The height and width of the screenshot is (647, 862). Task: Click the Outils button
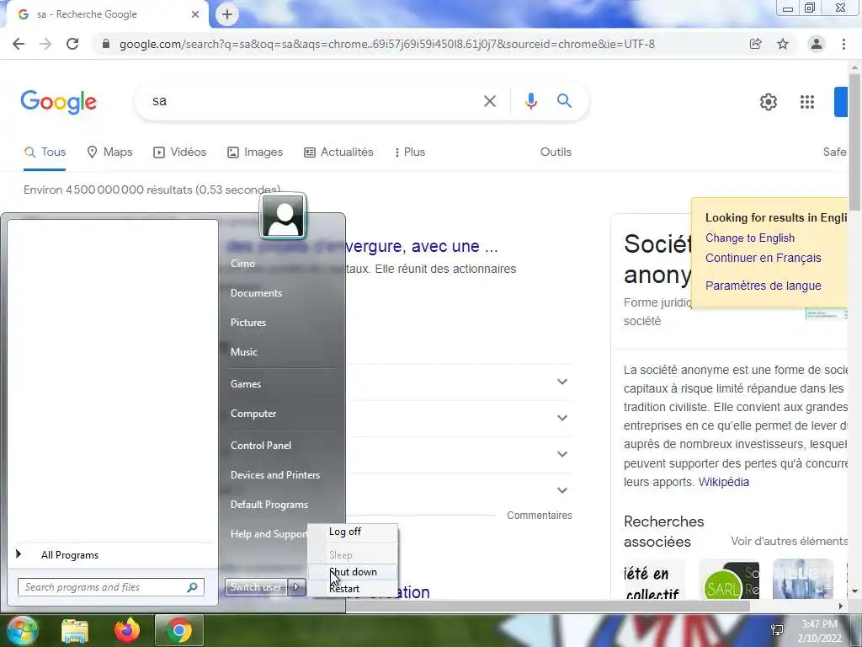(x=556, y=152)
